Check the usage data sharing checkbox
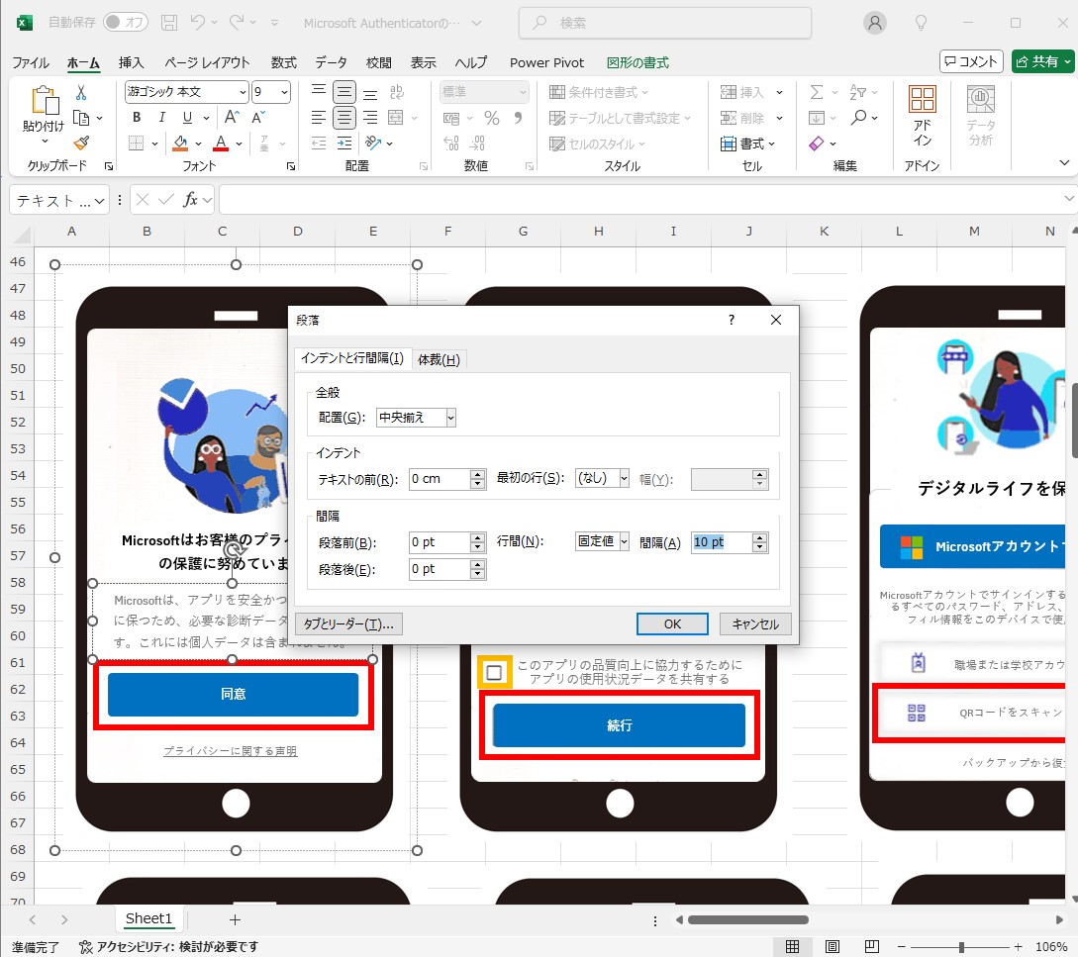This screenshot has height=957, width=1078. tap(495, 673)
